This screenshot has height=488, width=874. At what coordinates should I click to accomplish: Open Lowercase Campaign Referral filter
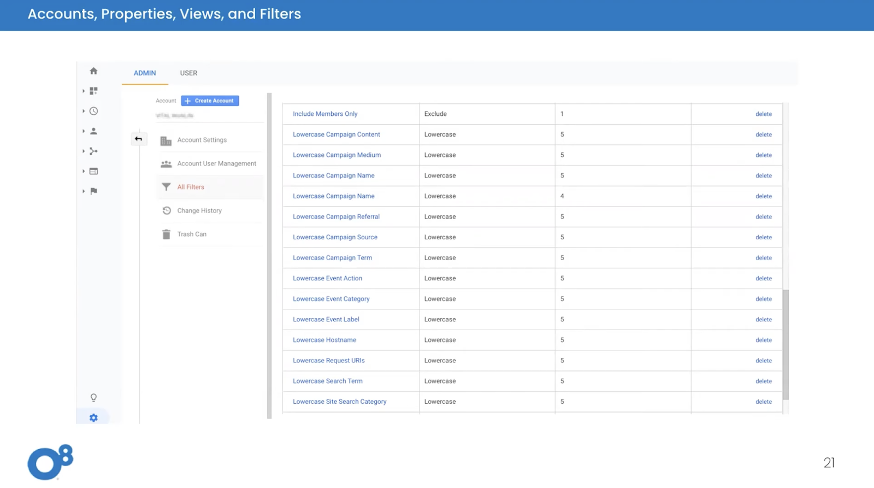click(336, 217)
